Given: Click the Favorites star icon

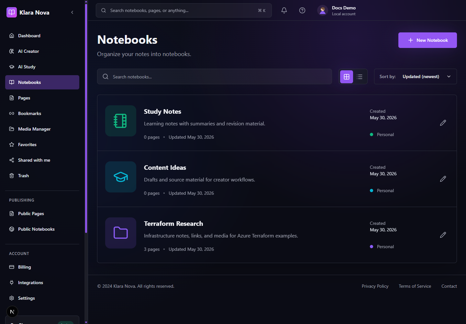Looking at the screenshot, I should [12, 145].
